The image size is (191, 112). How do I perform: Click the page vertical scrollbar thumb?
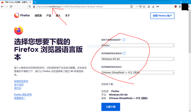pos(190,32)
